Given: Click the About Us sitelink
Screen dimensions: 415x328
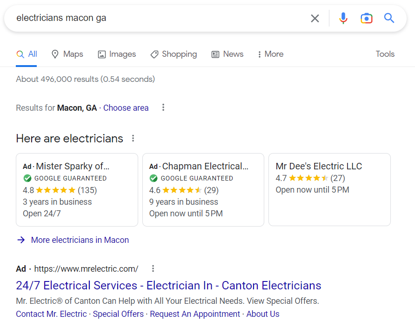Looking at the screenshot, I should (263, 314).
